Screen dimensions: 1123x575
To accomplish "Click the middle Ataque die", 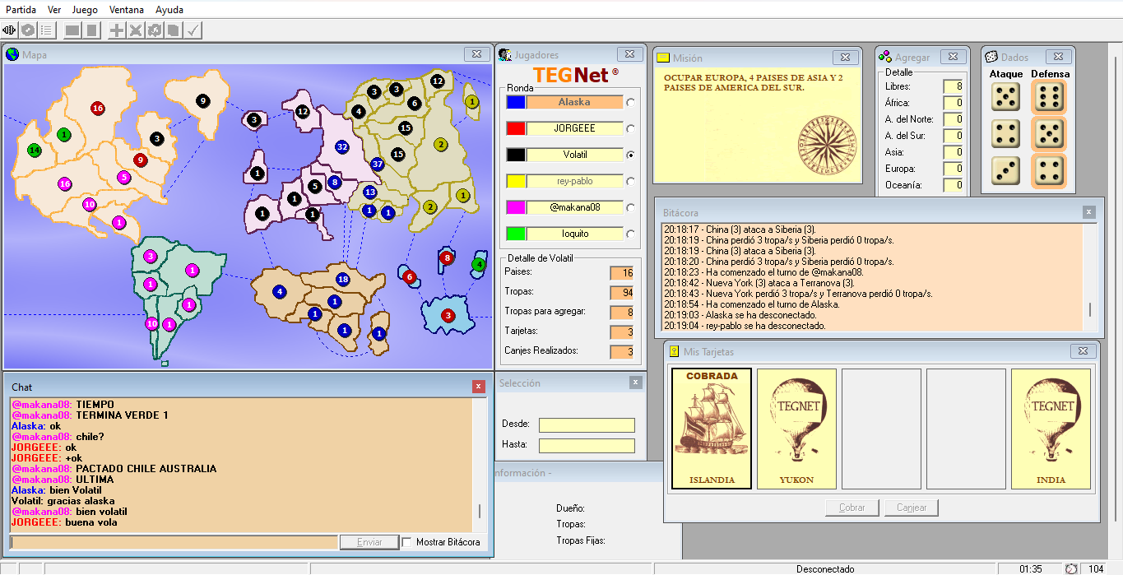I will (x=1005, y=133).
